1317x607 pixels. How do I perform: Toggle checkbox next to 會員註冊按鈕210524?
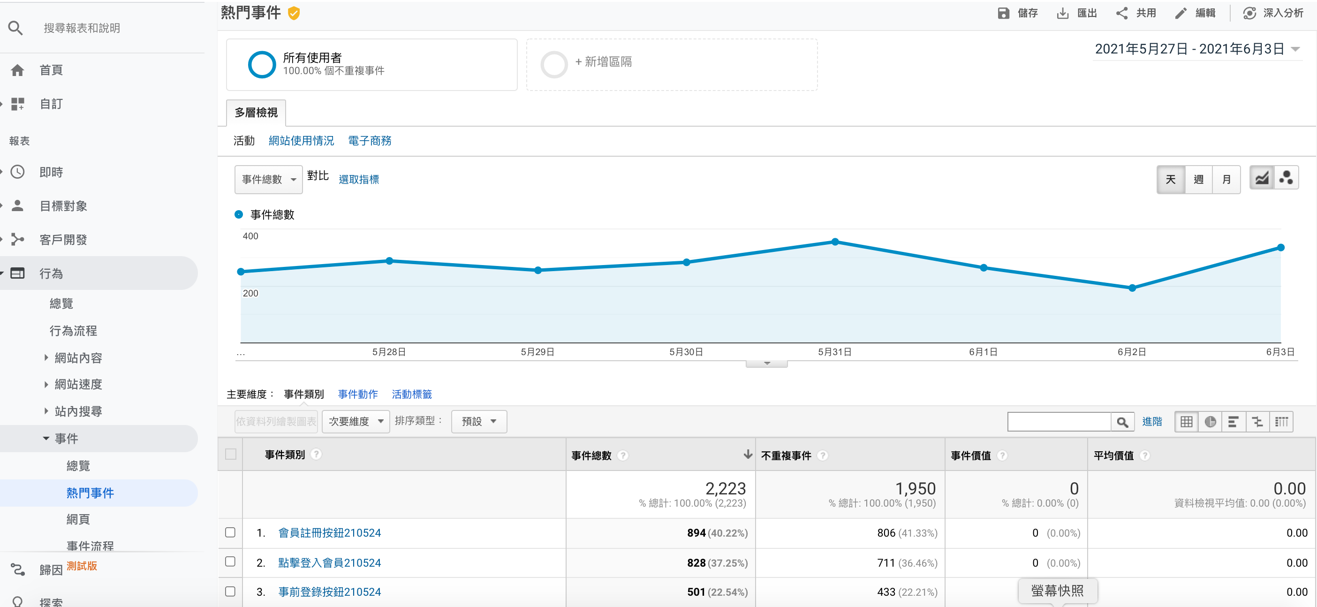[x=233, y=532]
